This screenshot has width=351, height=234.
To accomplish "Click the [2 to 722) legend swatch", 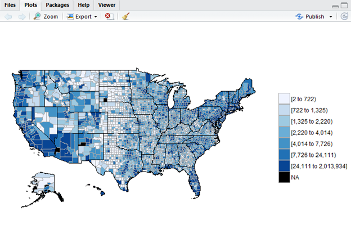I will tap(284, 99).
